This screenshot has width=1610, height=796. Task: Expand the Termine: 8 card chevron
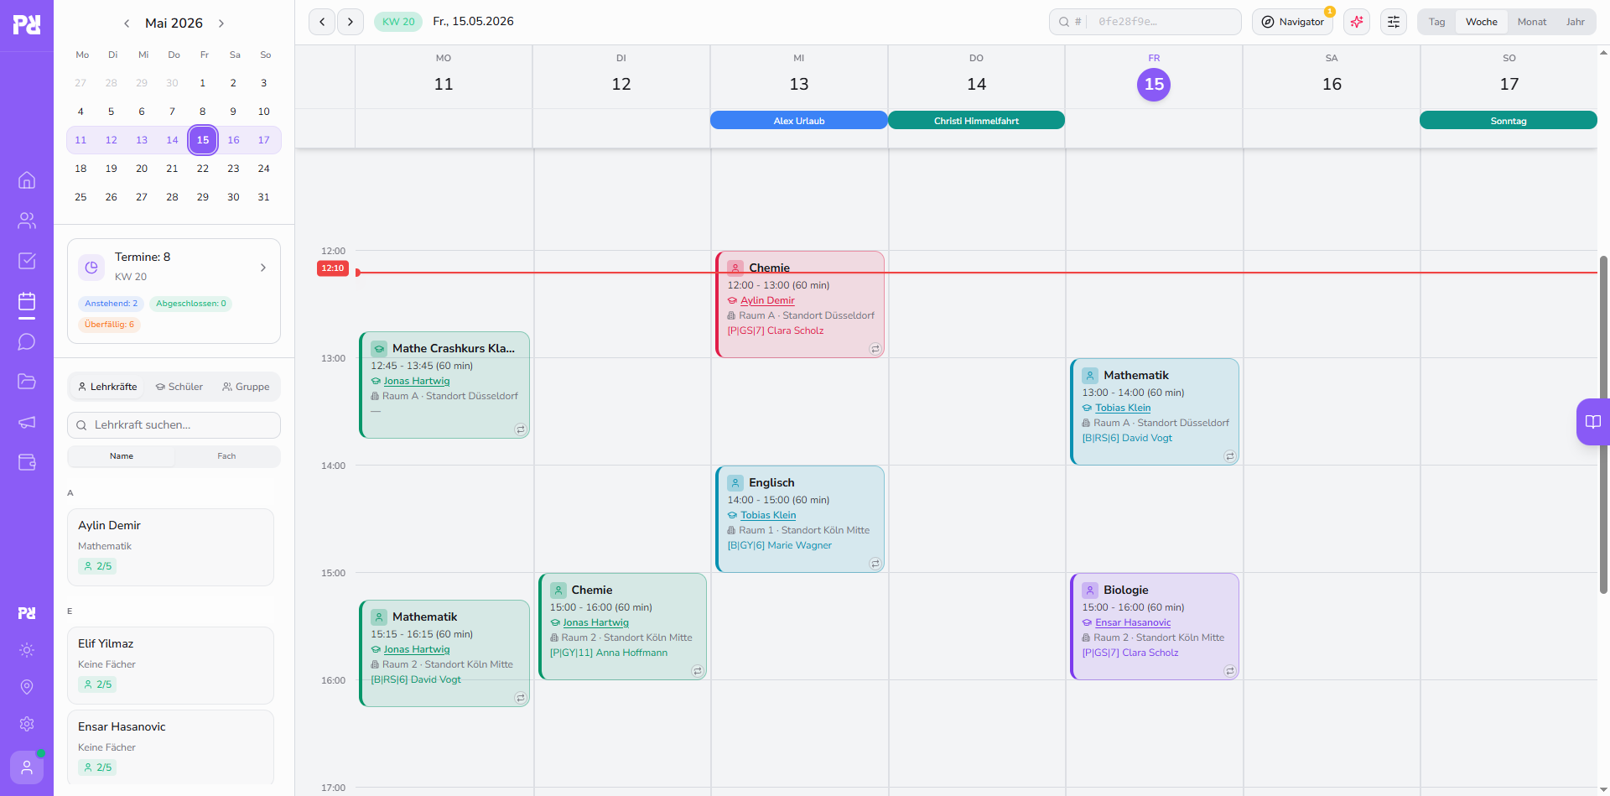pos(263,268)
